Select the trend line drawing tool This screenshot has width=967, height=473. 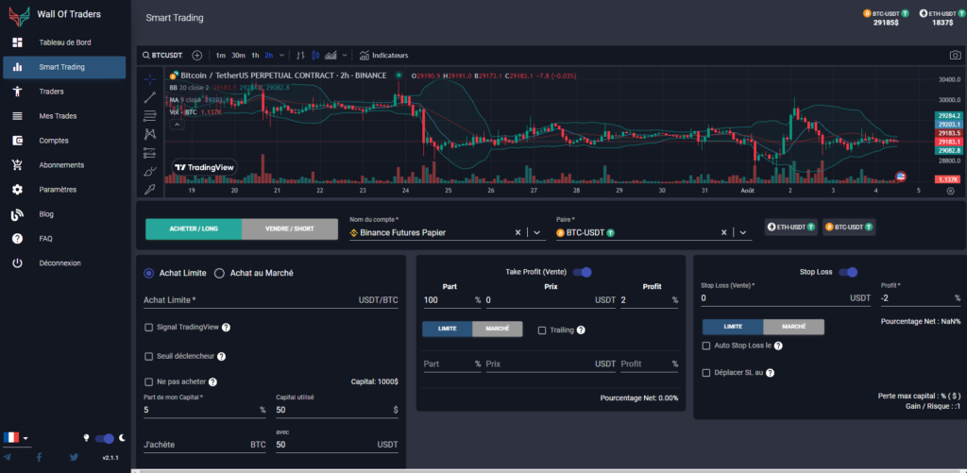click(149, 97)
